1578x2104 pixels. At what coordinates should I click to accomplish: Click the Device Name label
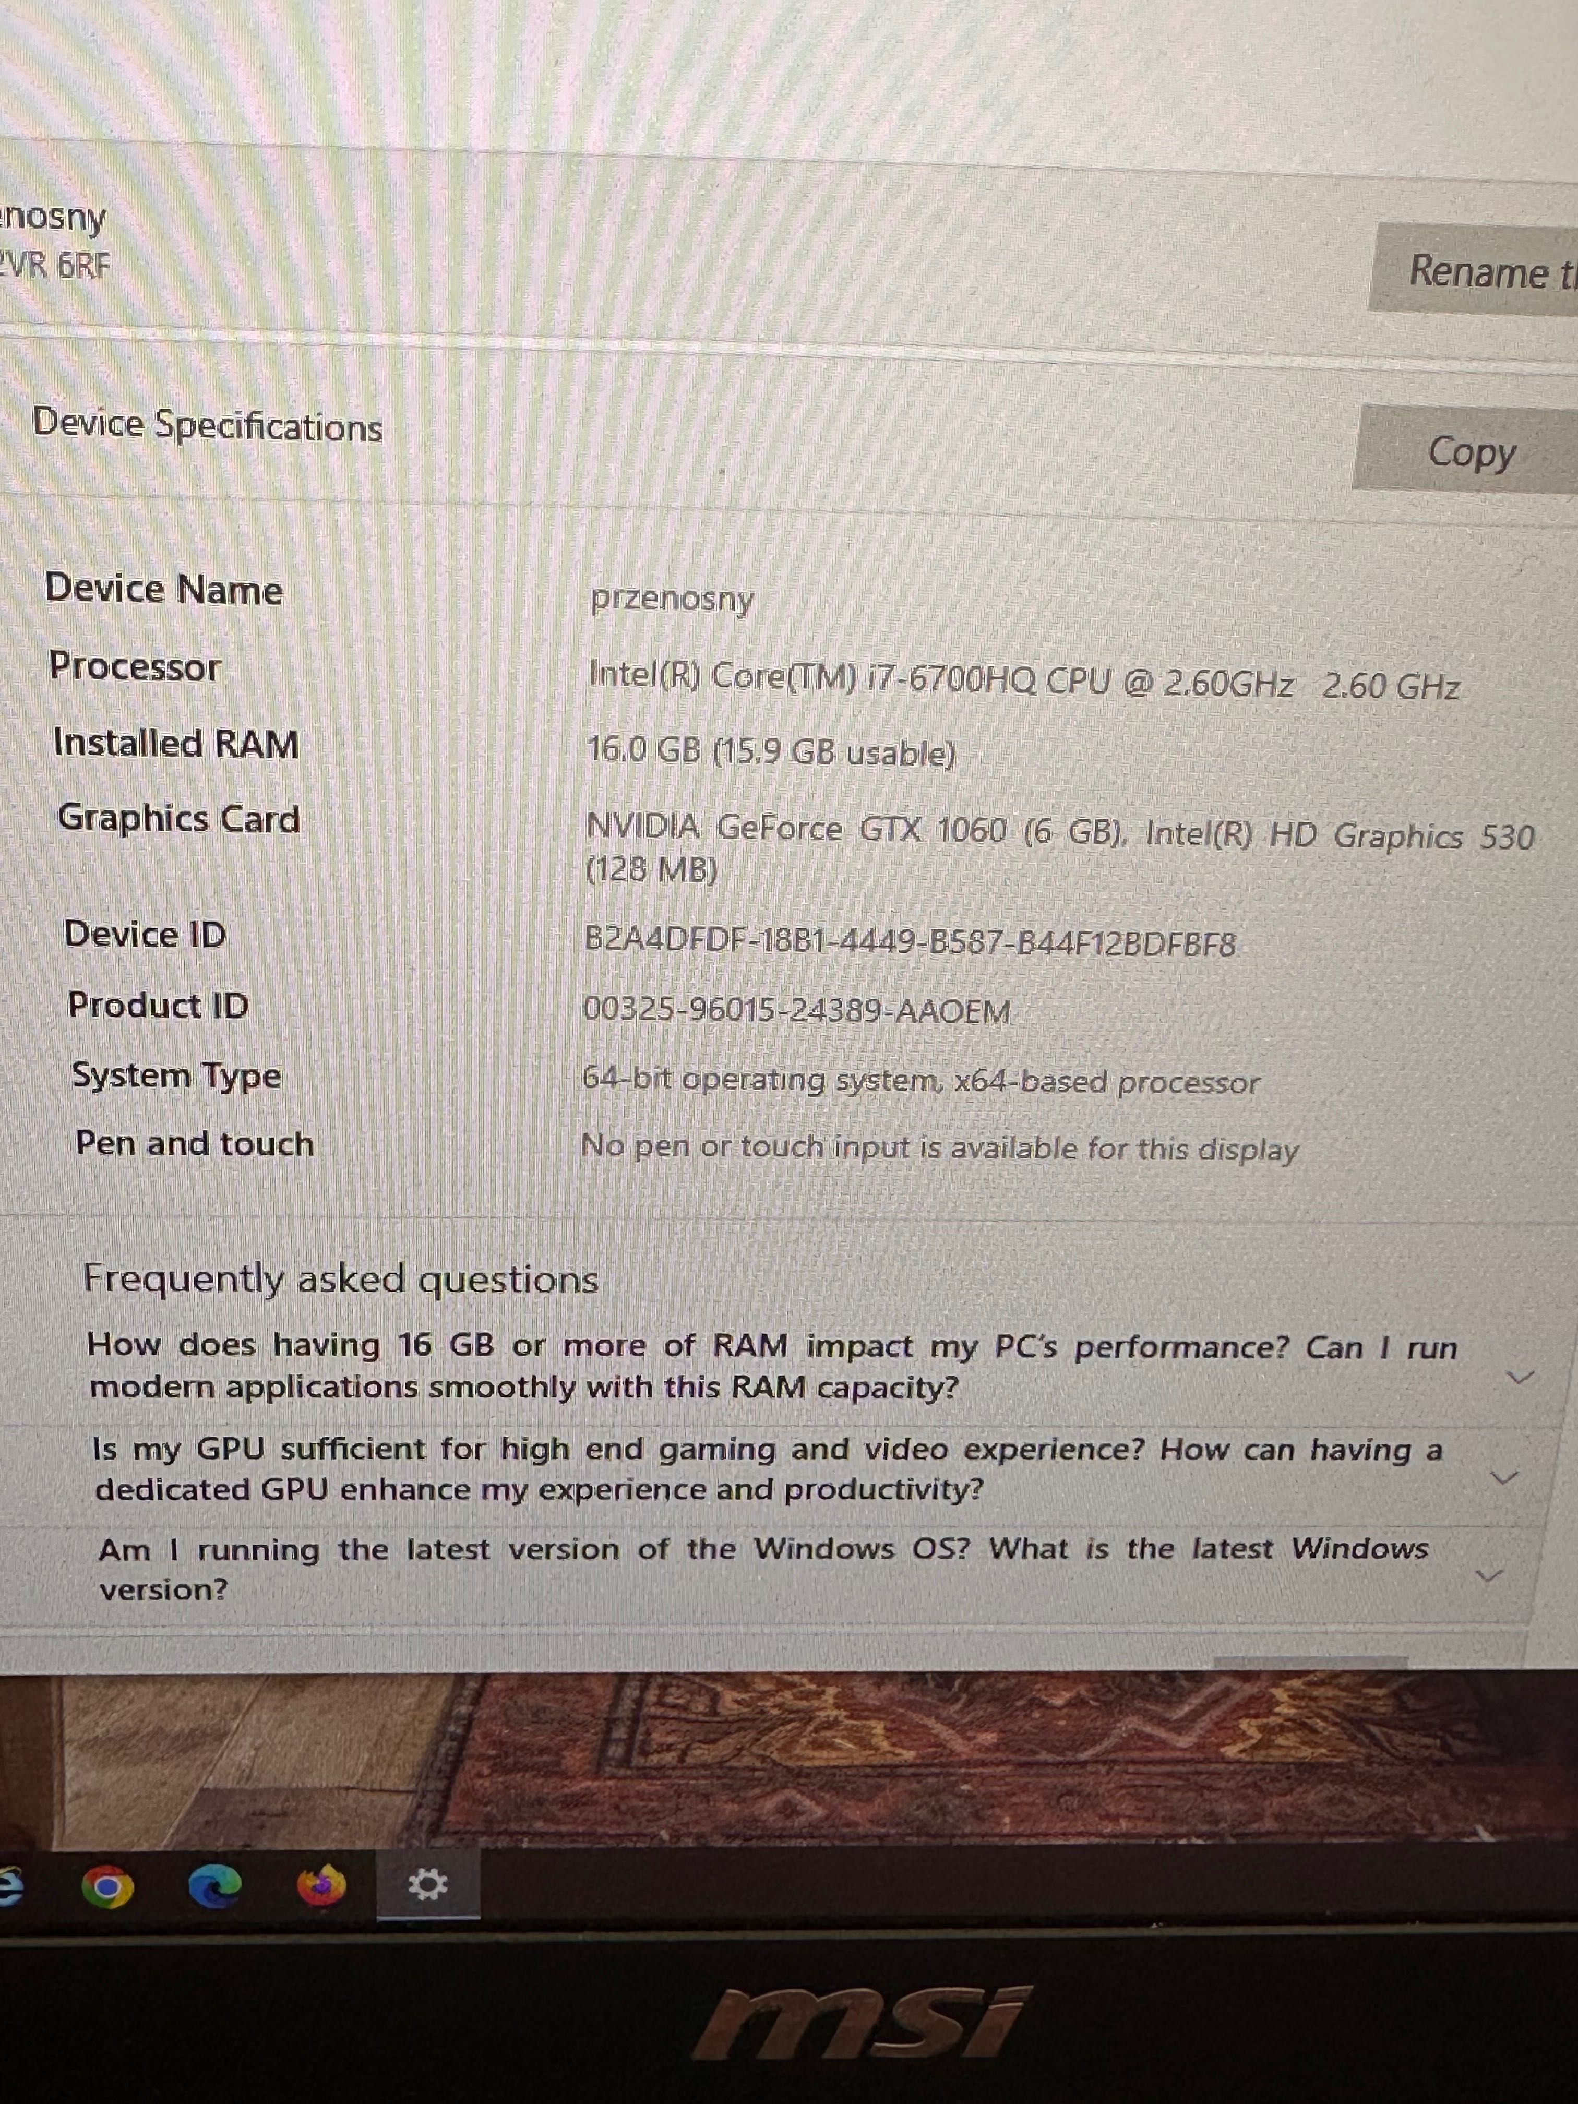pos(164,589)
